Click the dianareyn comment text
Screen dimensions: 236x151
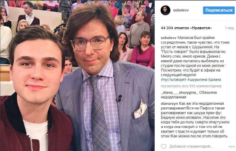pyautogui.click(x=195, y=120)
